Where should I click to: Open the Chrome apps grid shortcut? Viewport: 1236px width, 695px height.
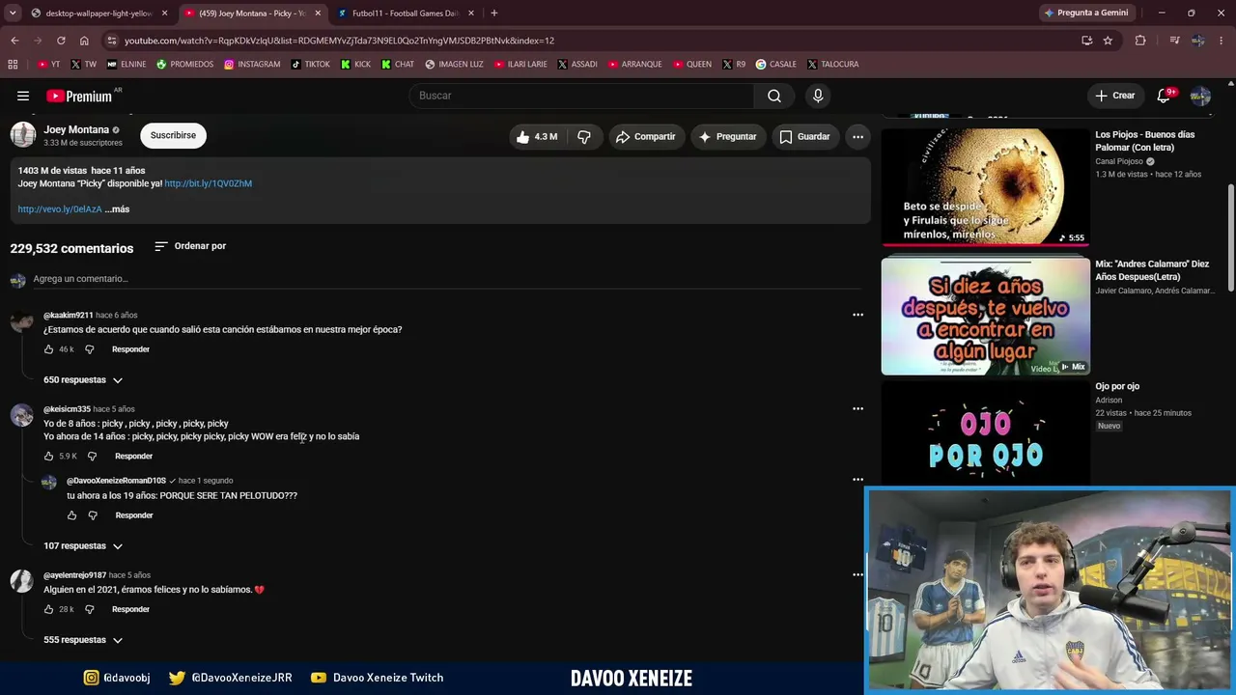coord(13,65)
